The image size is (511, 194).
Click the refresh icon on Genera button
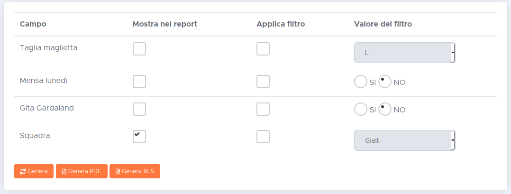[x=23, y=171]
